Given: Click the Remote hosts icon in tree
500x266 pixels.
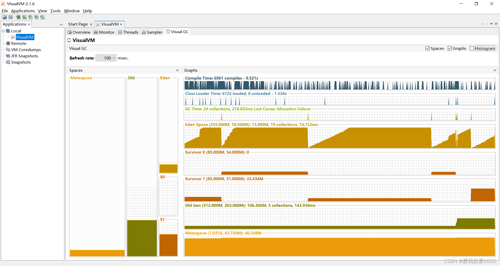Looking at the screenshot, I should (x=8, y=44).
